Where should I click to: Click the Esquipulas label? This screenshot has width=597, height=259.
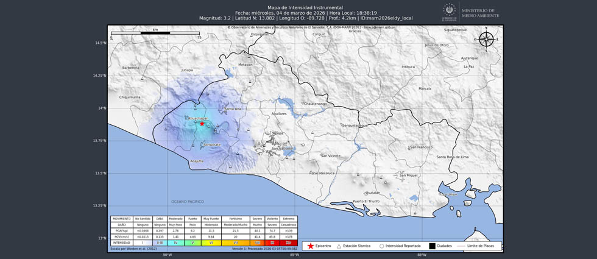click(x=260, y=34)
